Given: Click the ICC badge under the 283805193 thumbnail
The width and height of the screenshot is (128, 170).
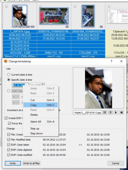Looking at the screenshot, I should tap(67, 27).
